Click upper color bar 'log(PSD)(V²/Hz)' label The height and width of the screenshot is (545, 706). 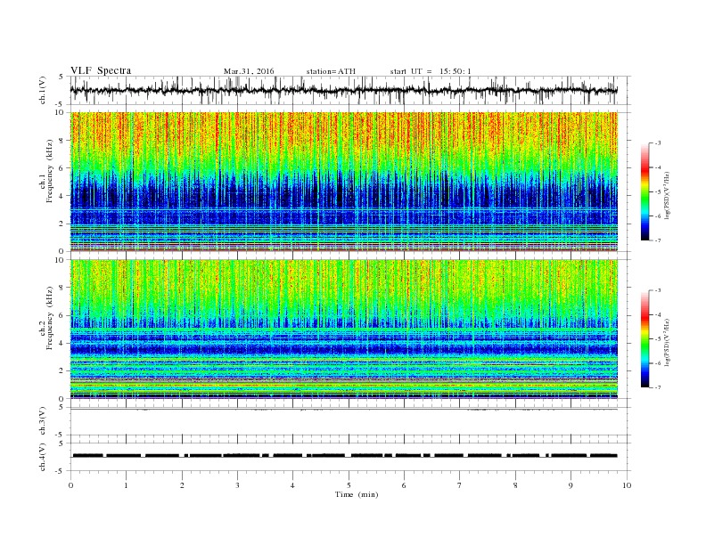tap(668, 195)
